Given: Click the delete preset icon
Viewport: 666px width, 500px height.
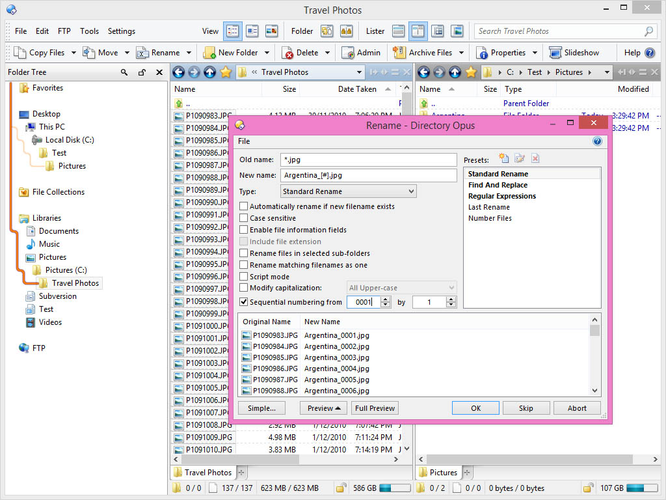Looking at the screenshot, I should coord(535,158).
